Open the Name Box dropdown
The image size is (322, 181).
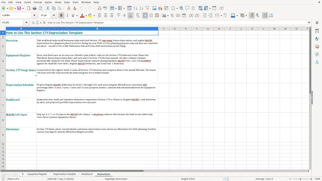pyautogui.click(x=26, y=23)
